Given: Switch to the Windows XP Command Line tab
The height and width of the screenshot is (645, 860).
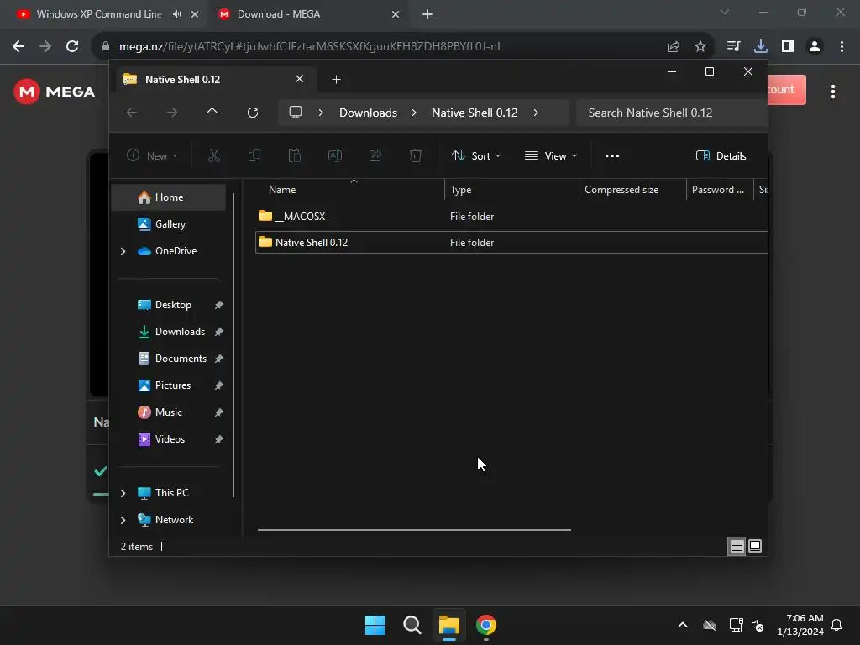Looking at the screenshot, I should (99, 14).
